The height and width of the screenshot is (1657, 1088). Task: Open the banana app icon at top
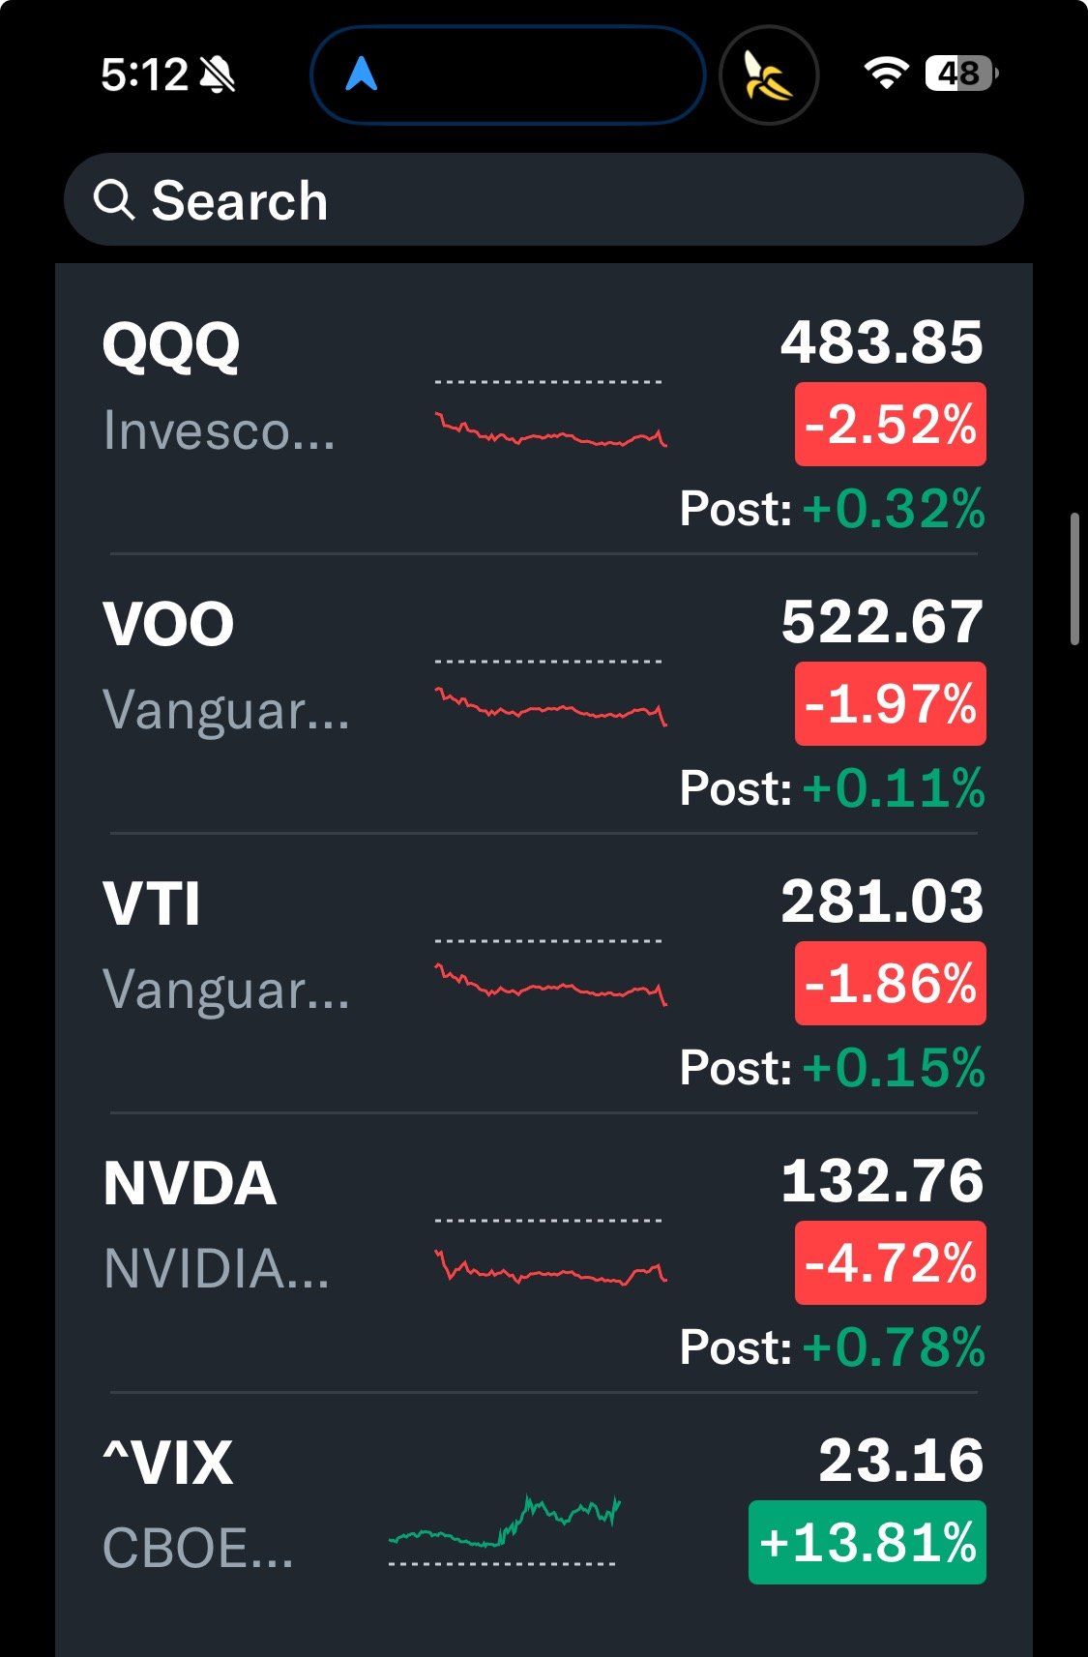[769, 75]
